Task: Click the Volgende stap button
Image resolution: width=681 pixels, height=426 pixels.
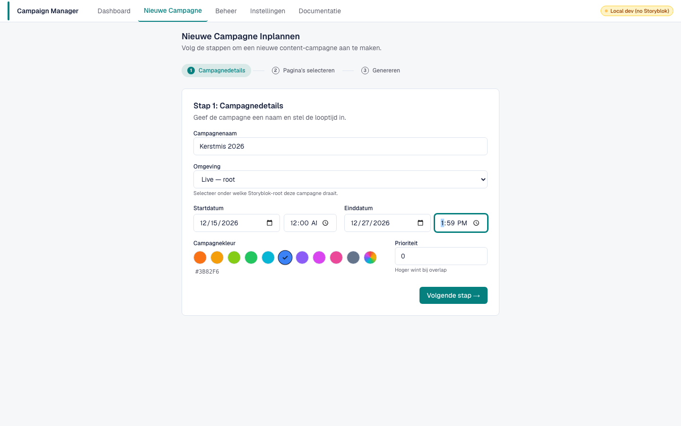Action: point(454,295)
